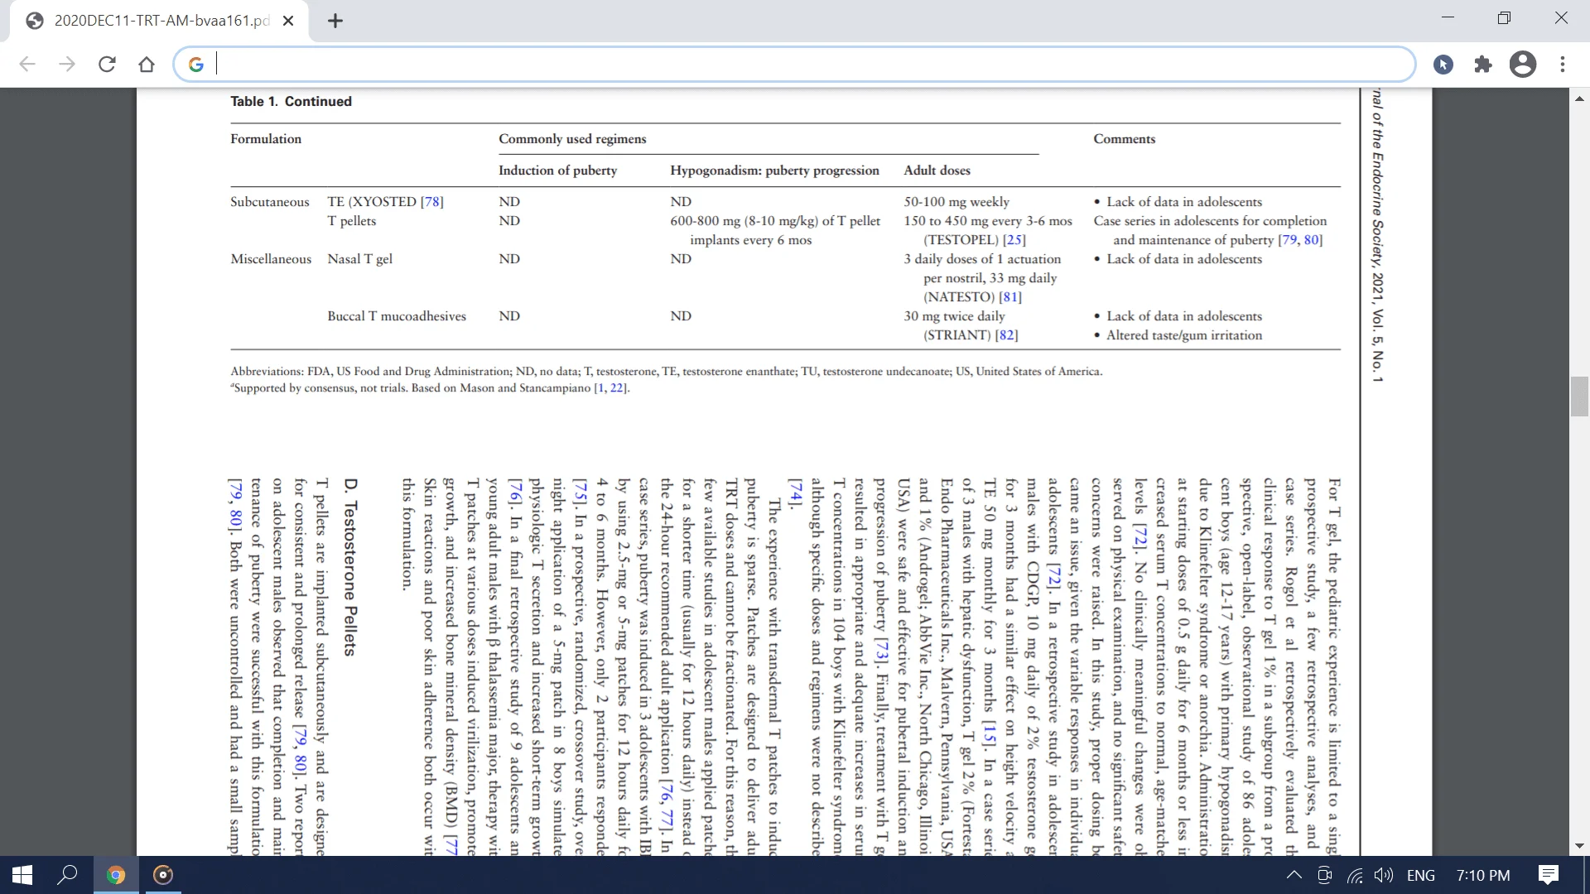1590x894 pixels.
Task: Show hidden system tray icons
Action: (x=1294, y=875)
